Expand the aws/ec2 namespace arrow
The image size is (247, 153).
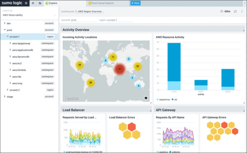click(10, 63)
